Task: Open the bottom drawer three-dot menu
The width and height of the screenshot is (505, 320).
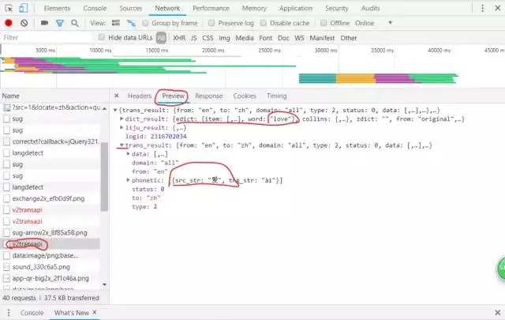Action: coord(9,313)
